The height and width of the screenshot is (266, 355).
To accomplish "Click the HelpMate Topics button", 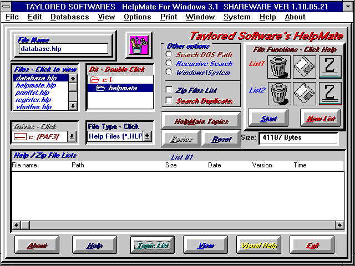I will pyautogui.click(x=201, y=121).
